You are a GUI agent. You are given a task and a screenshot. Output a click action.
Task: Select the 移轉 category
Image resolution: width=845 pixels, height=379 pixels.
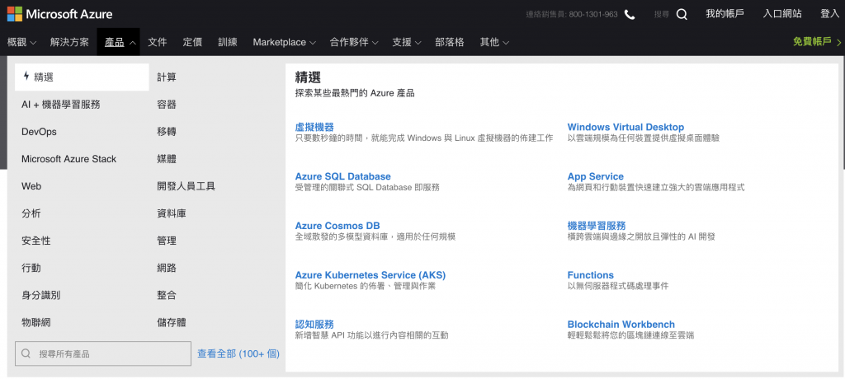coord(167,132)
